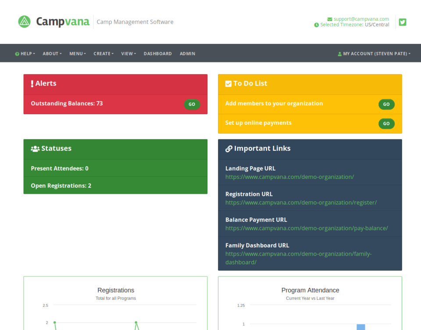This screenshot has height=330, width=421.
Task: Click the Campvana triangle logo icon
Action: pos(25,22)
